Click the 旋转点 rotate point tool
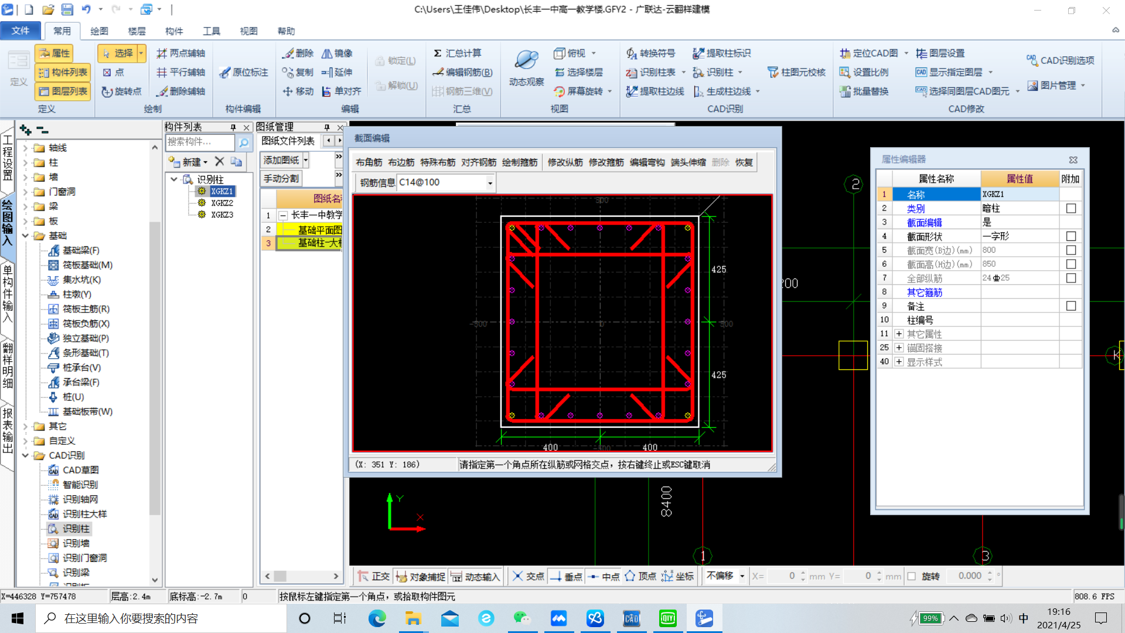Screen dimensions: 1125x633 click(121, 91)
